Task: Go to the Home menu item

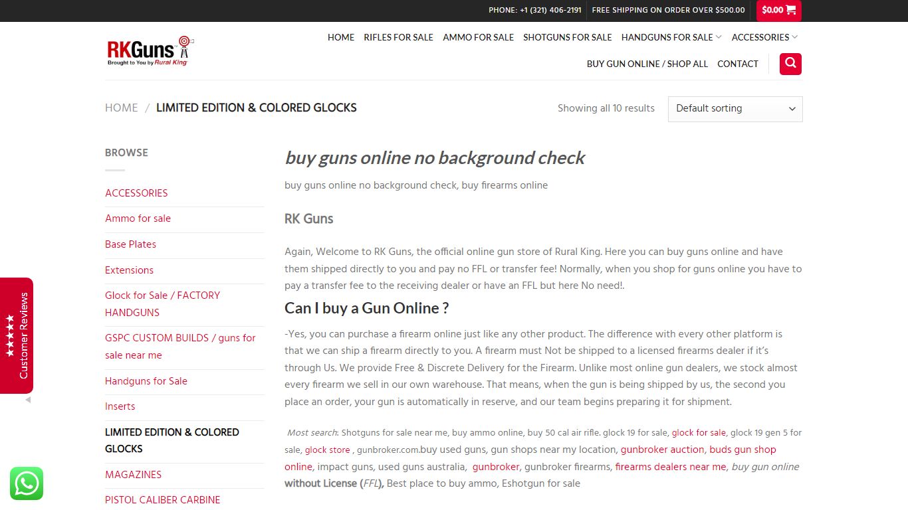Action: pyautogui.click(x=341, y=37)
